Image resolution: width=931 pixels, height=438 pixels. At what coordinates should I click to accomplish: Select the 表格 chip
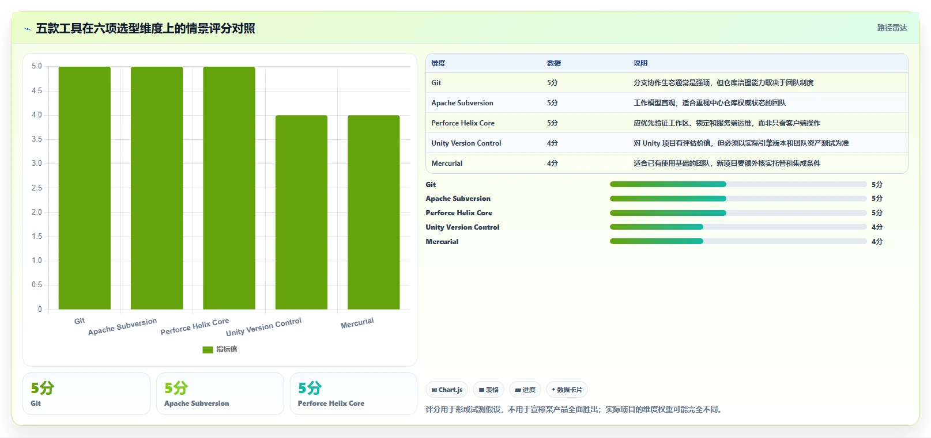coord(488,390)
